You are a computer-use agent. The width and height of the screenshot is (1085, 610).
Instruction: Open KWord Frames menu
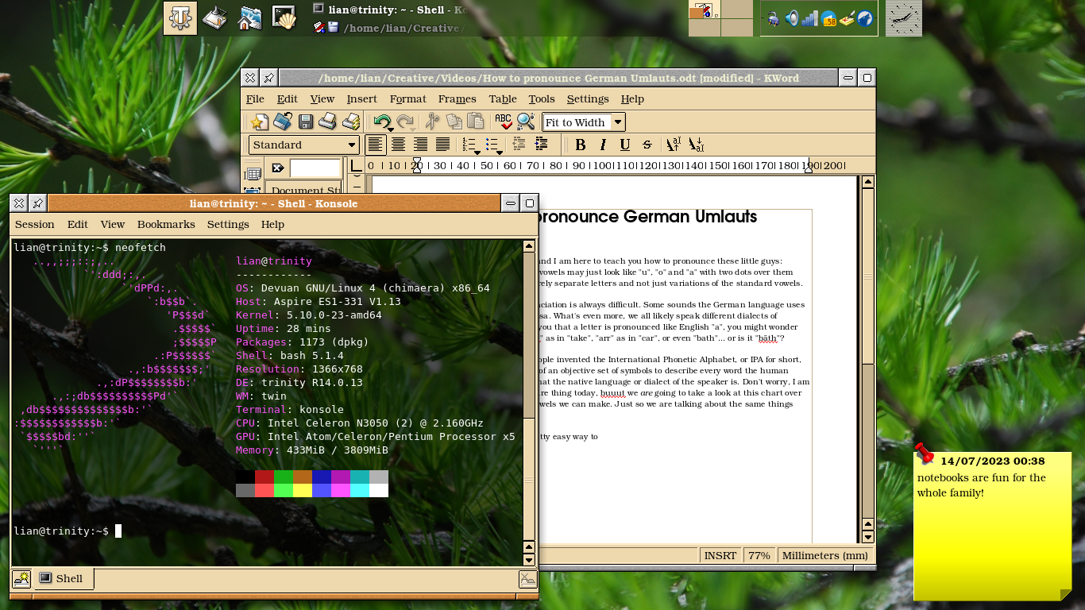click(x=457, y=99)
